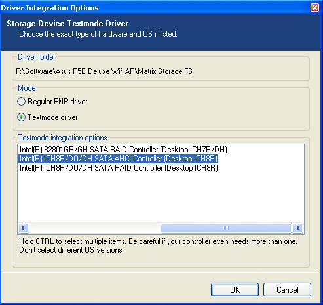Click the Driver Integration Options title bar

coord(153,8)
